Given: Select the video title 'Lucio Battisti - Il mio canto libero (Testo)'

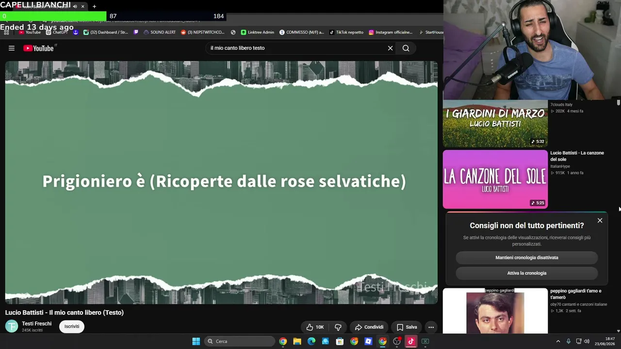Looking at the screenshot, I should click(x=65, y=313).
